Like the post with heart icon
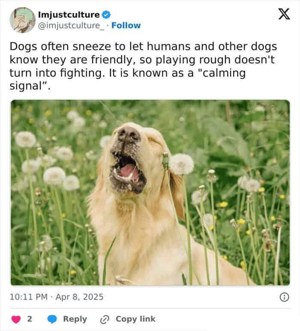The width and height of the screenshot is (300, 331). point(16,319)
